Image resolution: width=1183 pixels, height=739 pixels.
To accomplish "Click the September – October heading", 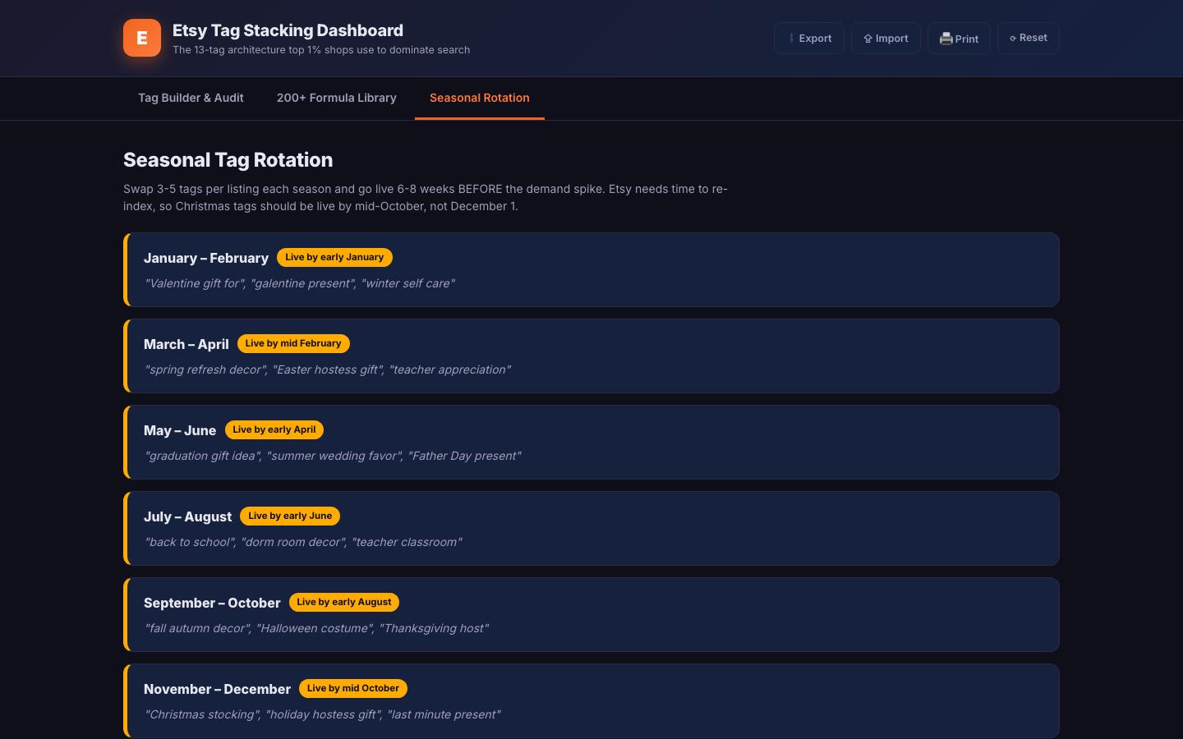I will (x=212, y=603).
